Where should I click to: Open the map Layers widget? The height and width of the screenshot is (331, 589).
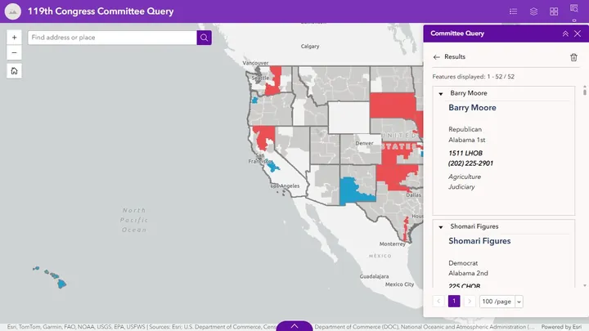pos(533,11)
